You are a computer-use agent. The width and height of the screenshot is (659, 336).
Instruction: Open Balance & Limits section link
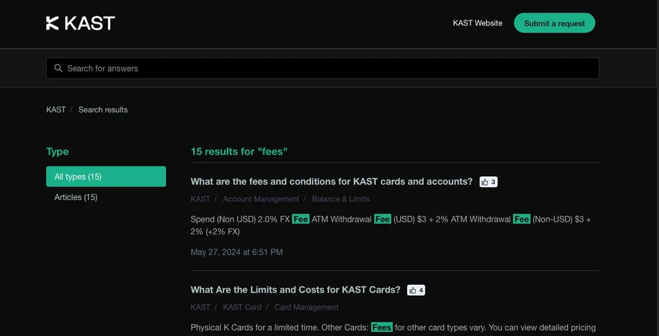[x=341, y=199]
